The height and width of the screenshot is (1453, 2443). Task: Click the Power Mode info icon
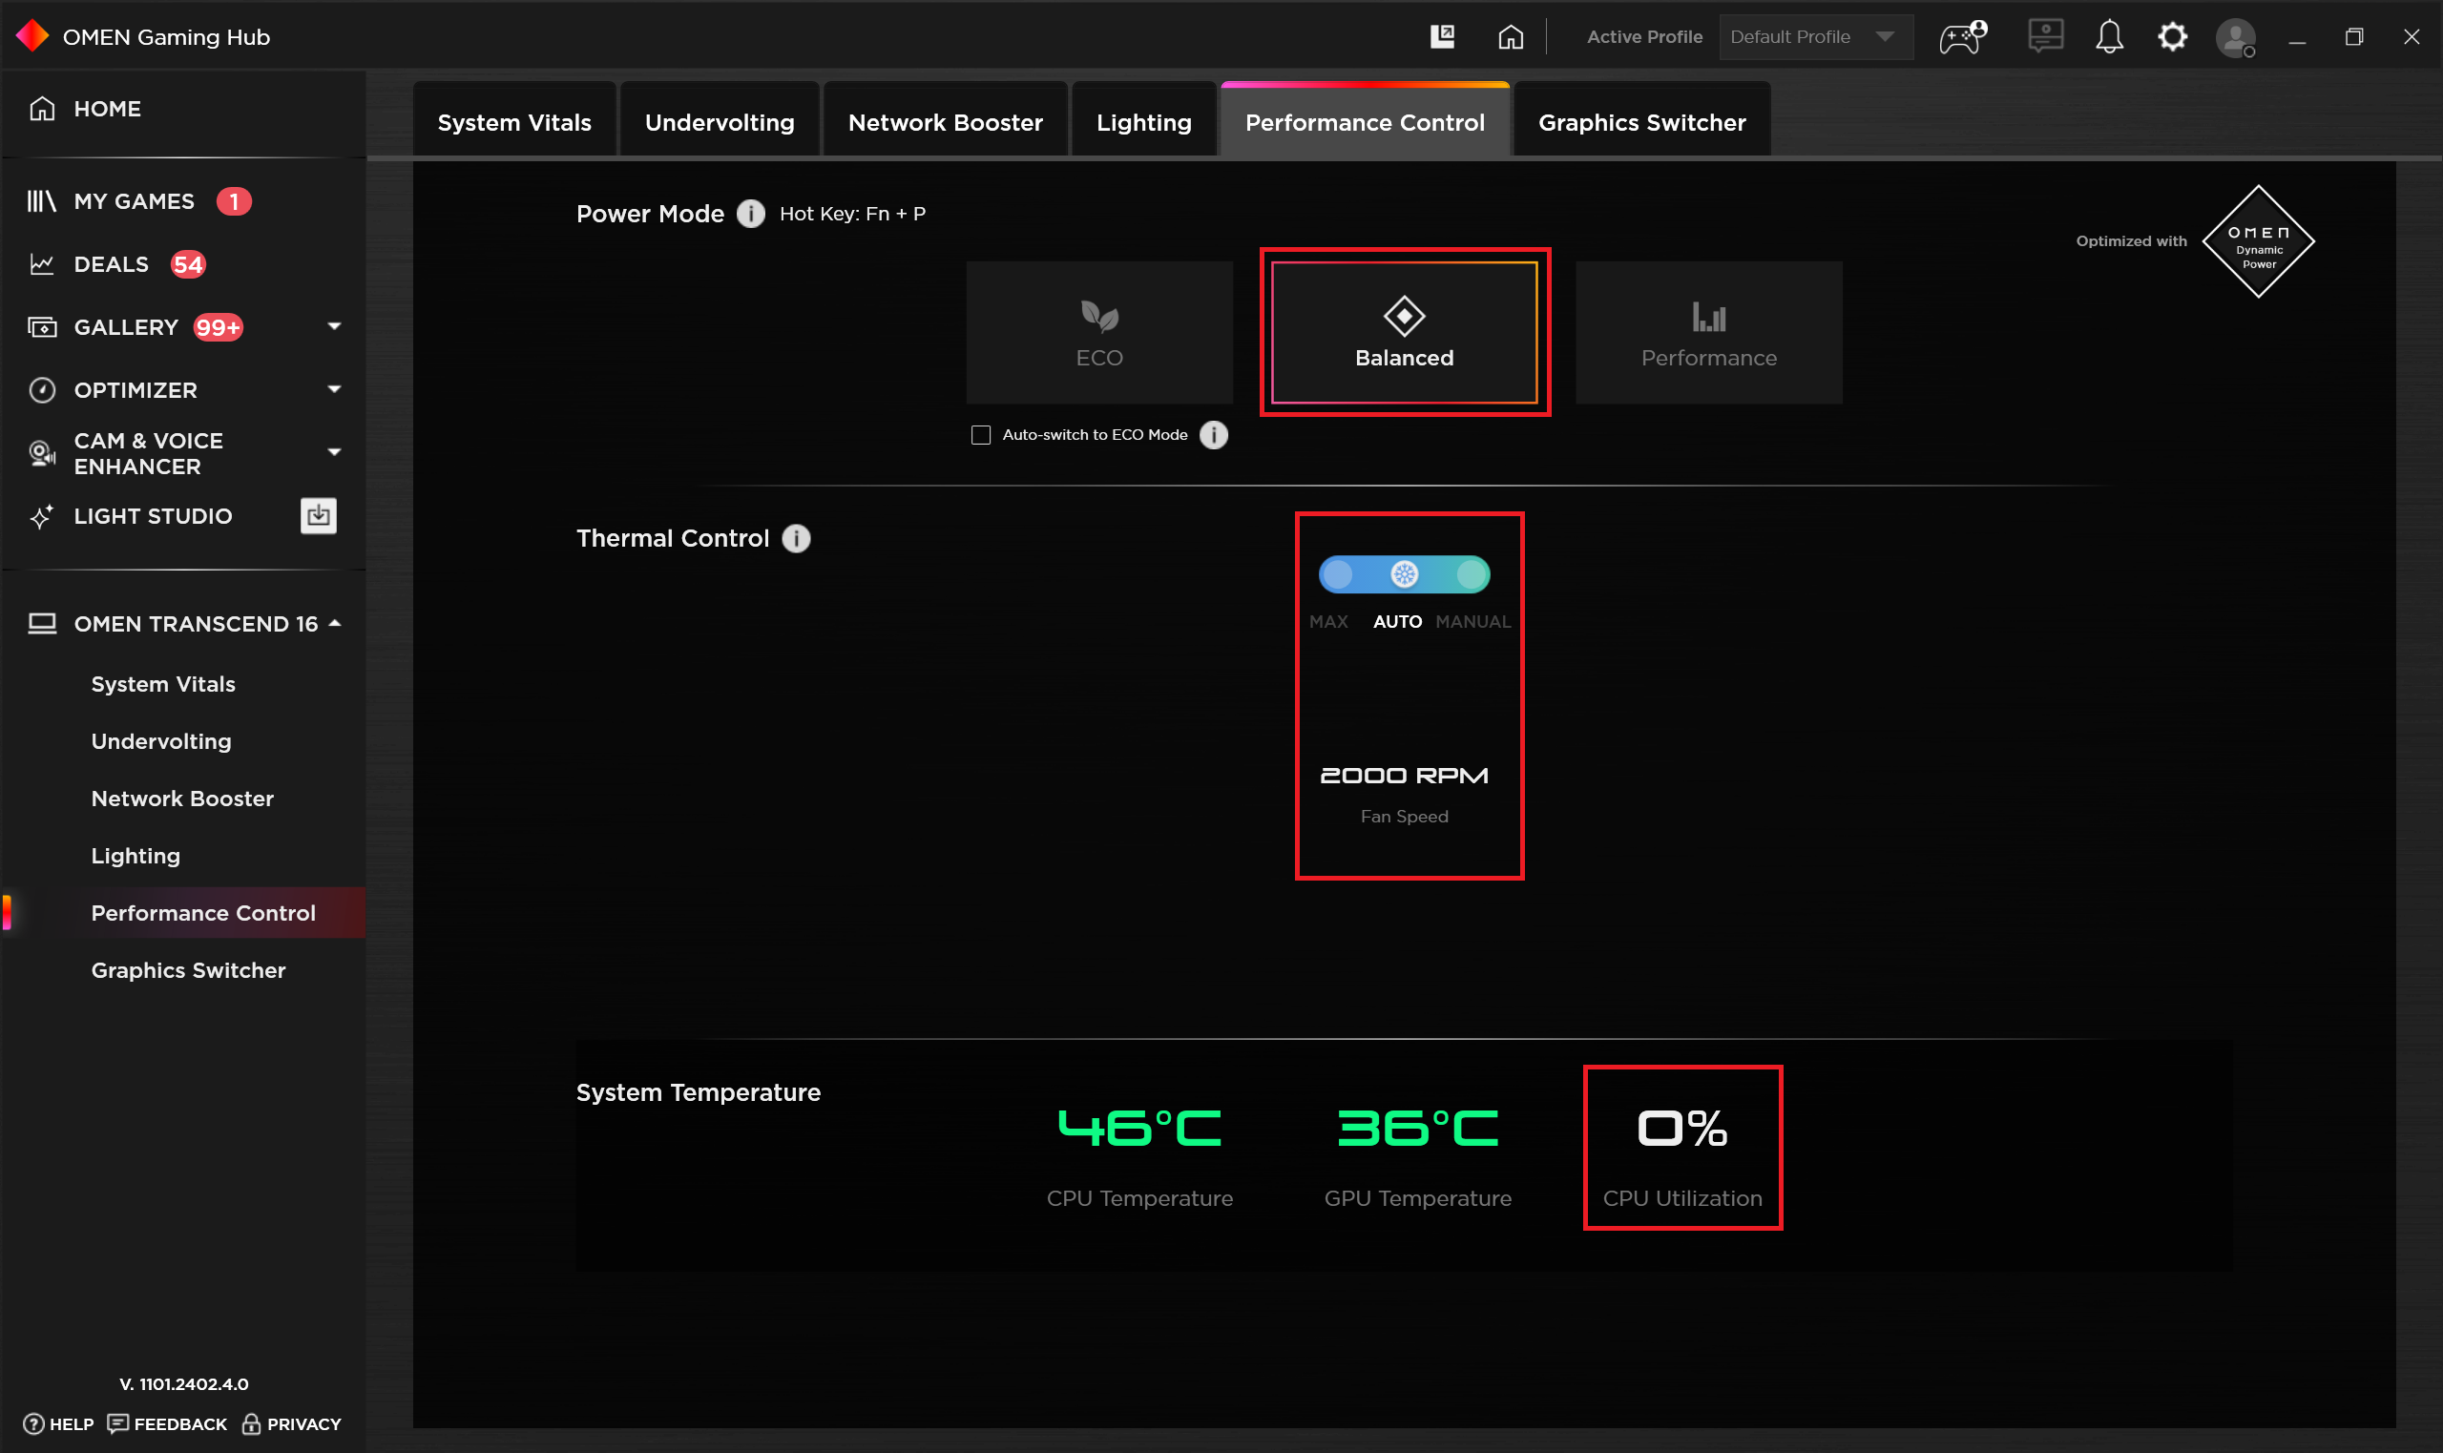tap(751, 214)
